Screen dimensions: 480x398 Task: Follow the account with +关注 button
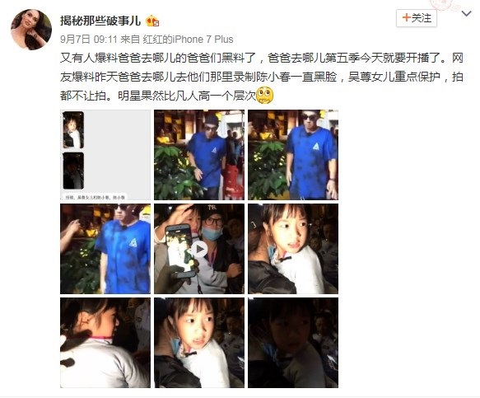pos(417,18)
